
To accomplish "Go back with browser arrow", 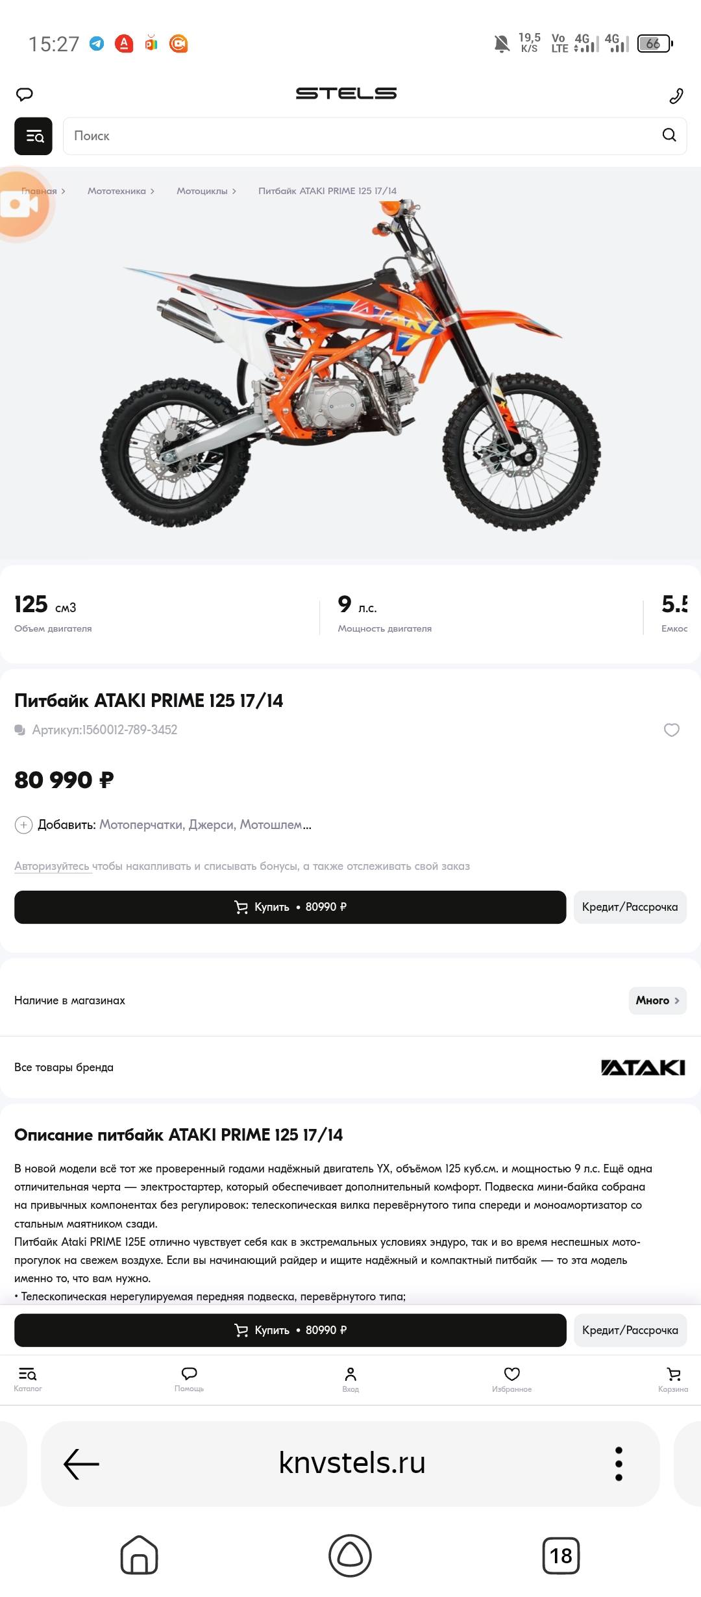I will 81,1464.
